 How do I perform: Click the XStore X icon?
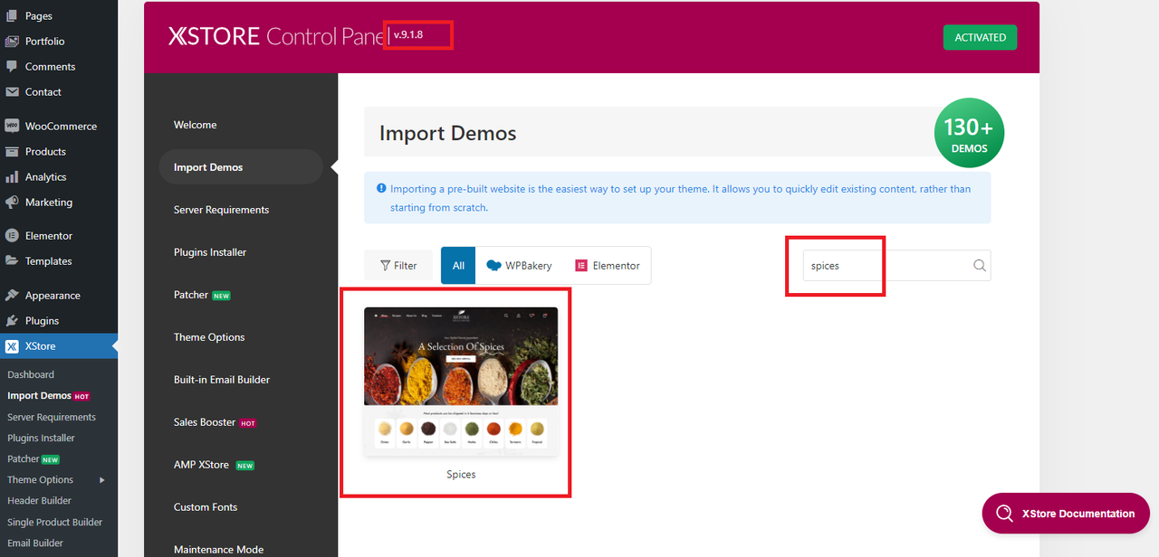12,346
